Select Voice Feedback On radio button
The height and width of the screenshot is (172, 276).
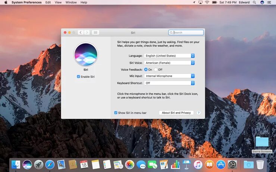146,69
